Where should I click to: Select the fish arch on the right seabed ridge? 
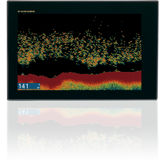[x=116, y=70]
